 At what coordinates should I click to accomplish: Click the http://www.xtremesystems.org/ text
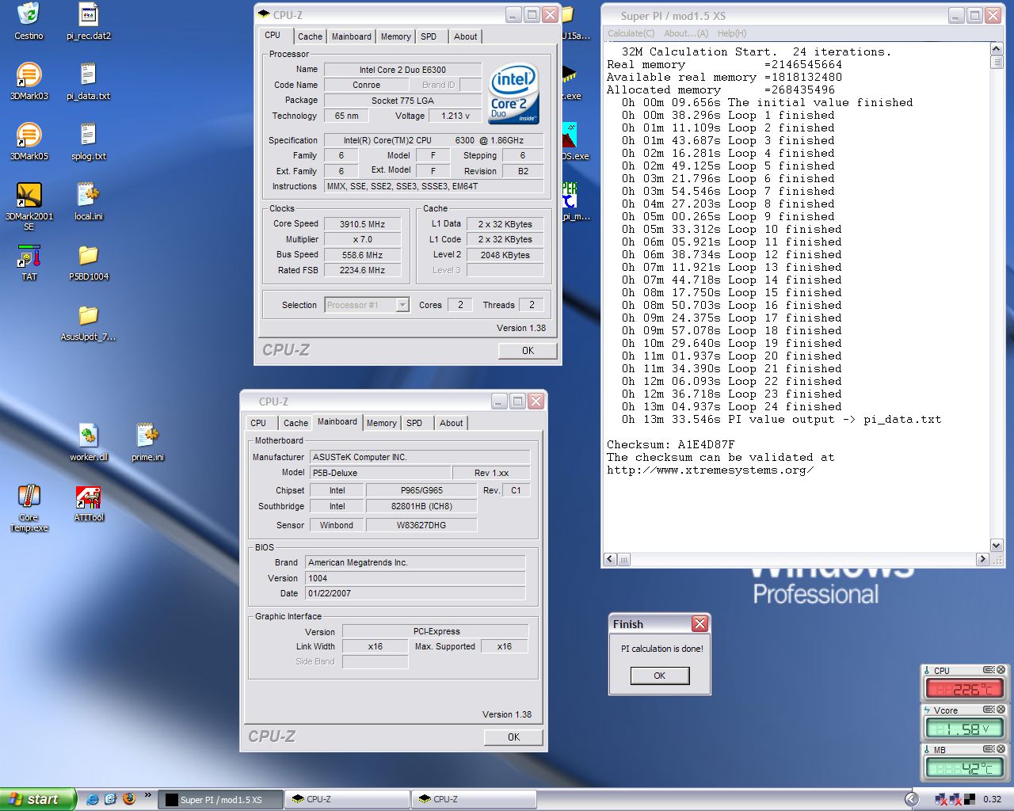(x=710, y=470)
